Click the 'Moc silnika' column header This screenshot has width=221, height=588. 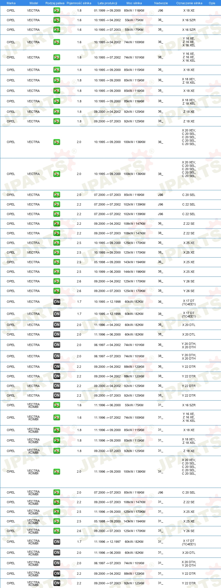pyautogui.click(x=134, y=3)
